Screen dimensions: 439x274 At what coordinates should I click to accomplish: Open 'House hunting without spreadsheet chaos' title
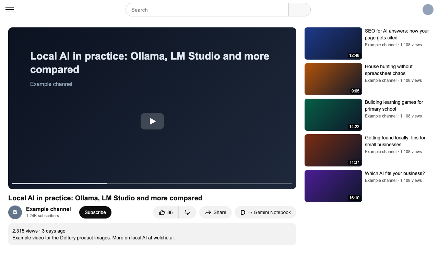coord(389,70)
